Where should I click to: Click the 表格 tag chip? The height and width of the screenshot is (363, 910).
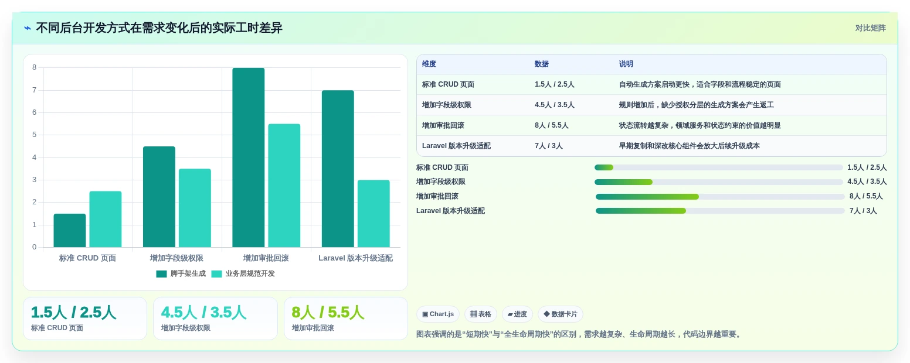point(481,314)
